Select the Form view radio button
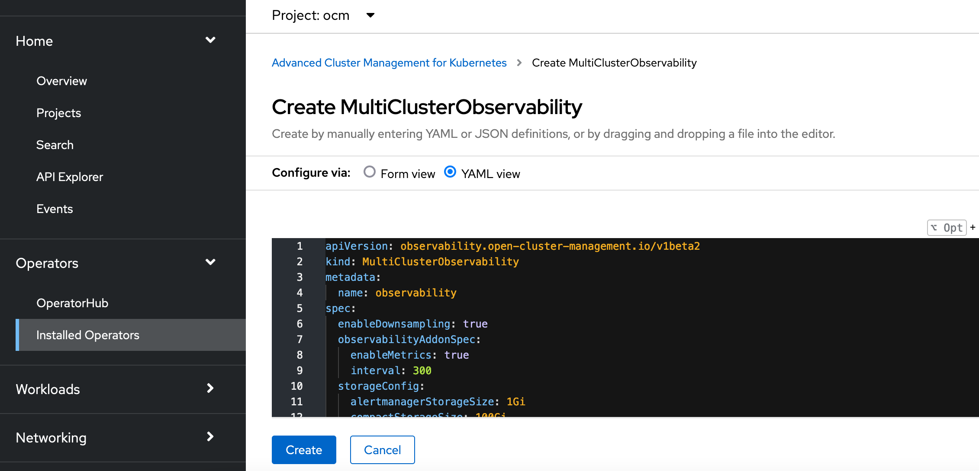The height and width of the screenshot is (471, 979). pos(369,172)
